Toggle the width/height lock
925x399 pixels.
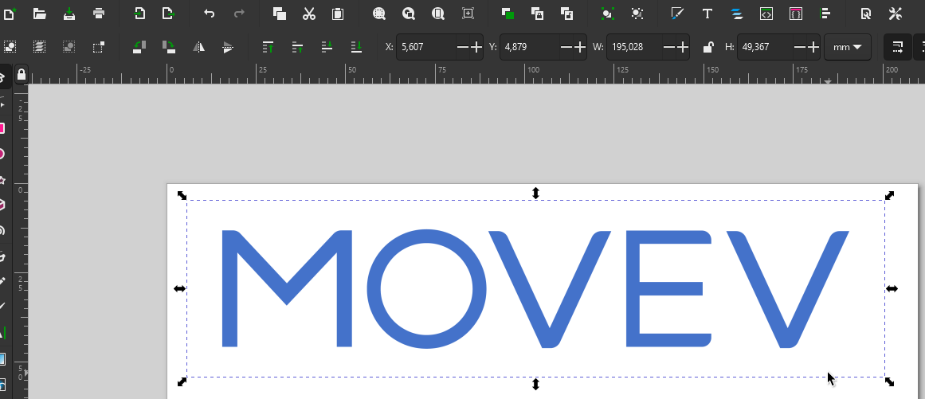pos(707,47)
